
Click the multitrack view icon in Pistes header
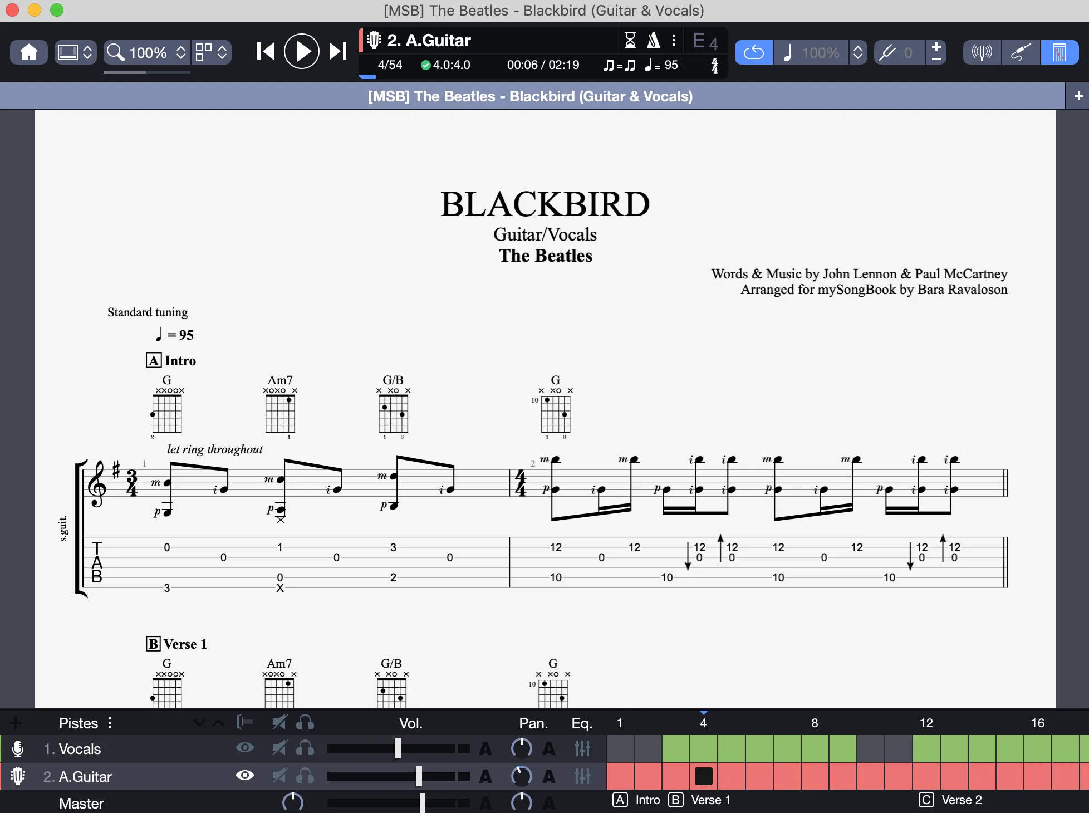[244, 723]
